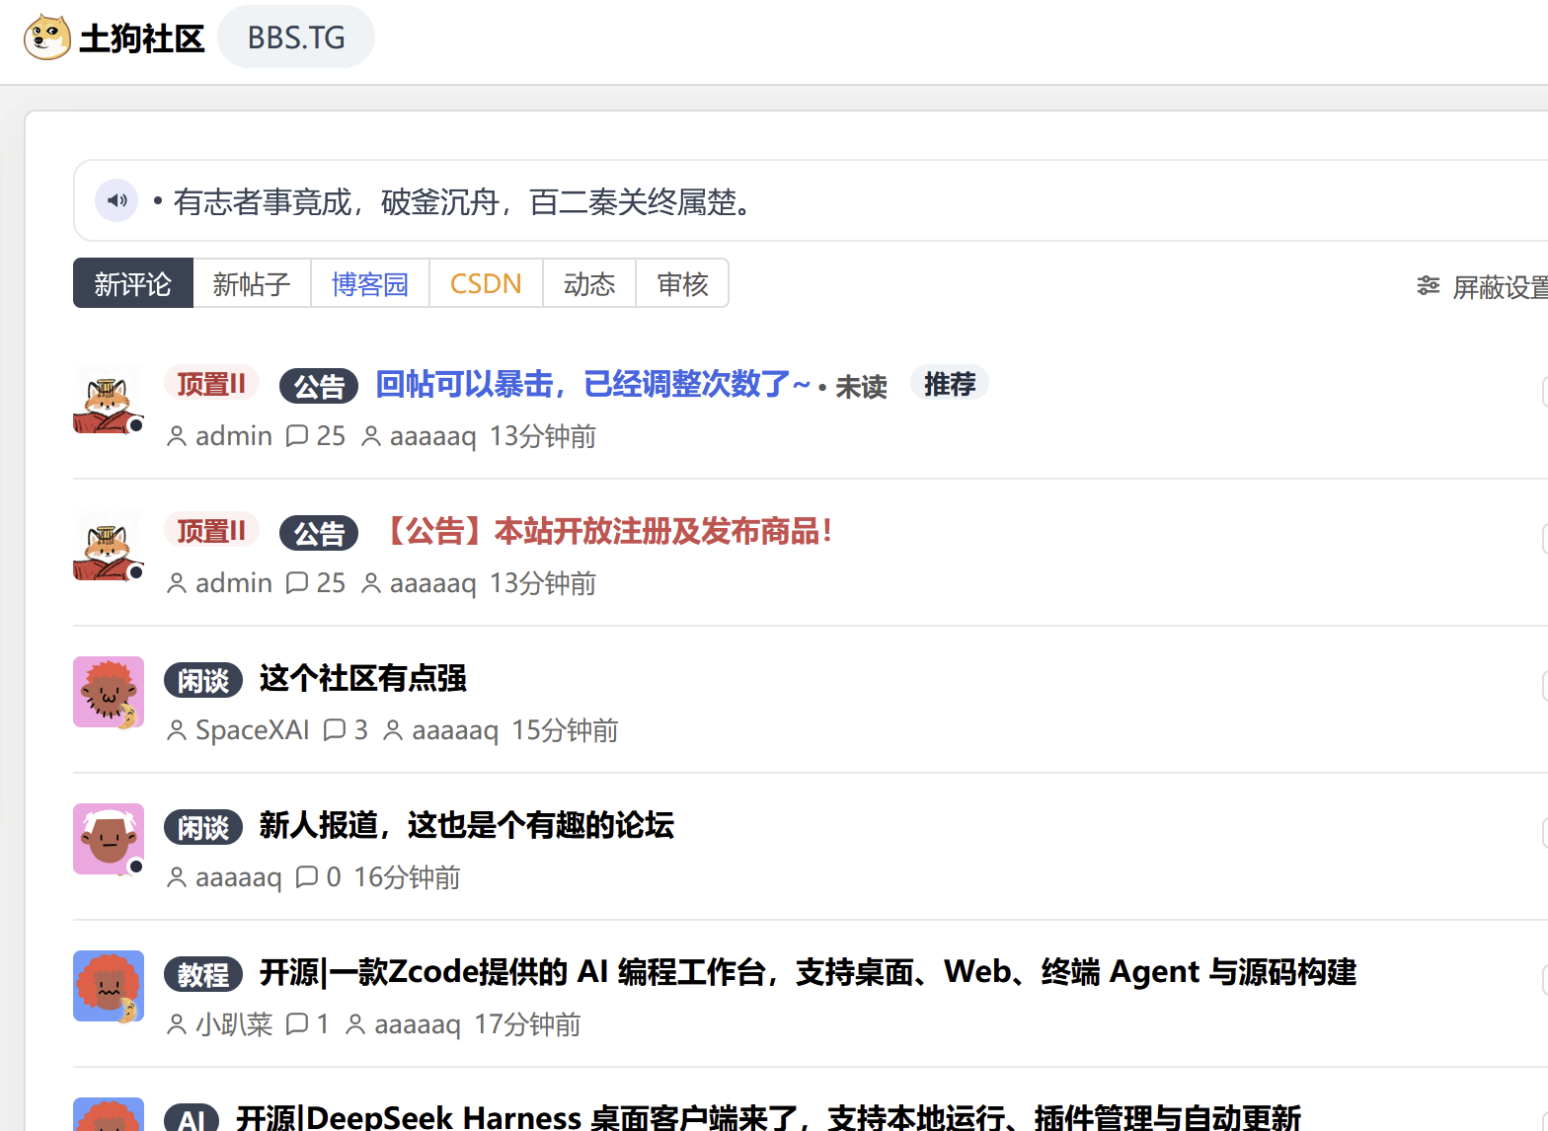Click the comment icon on 新人报道 post
The width and height of the screenshot is (1548, 1131).
click(x=307, y=876)
